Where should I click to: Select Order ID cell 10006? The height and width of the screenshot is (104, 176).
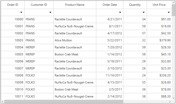coord(13,61)
